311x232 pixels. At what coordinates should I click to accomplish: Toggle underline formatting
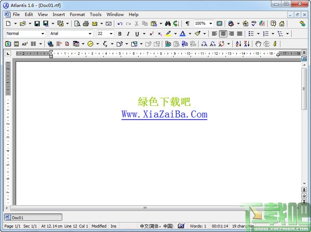[x=137, y=34]
